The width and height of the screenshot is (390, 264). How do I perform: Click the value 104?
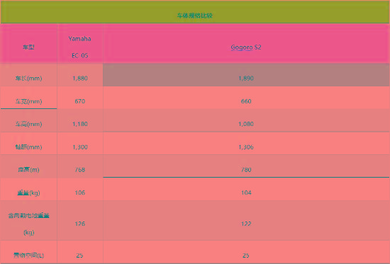click(246, 193)
